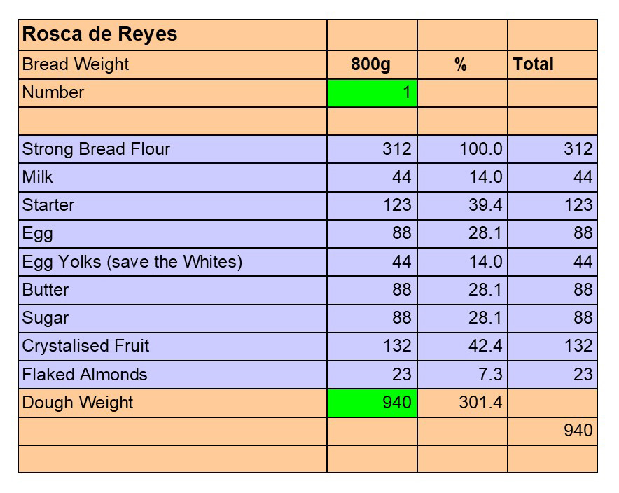Select the 100.0 percentage cell

point(462,149)
